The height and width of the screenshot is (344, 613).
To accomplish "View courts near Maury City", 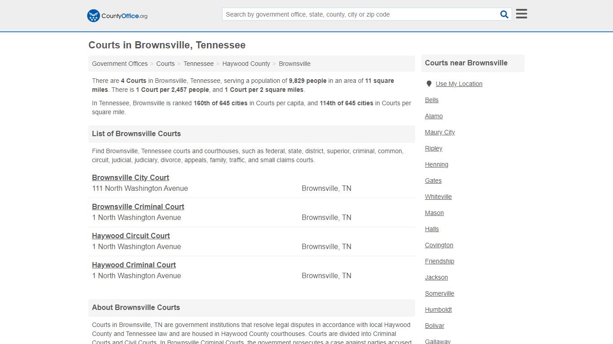I will tap(440, 132).
